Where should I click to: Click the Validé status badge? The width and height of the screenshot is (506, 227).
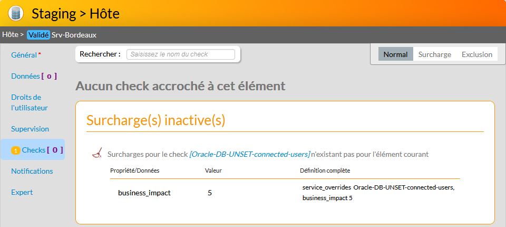(38, 35)
